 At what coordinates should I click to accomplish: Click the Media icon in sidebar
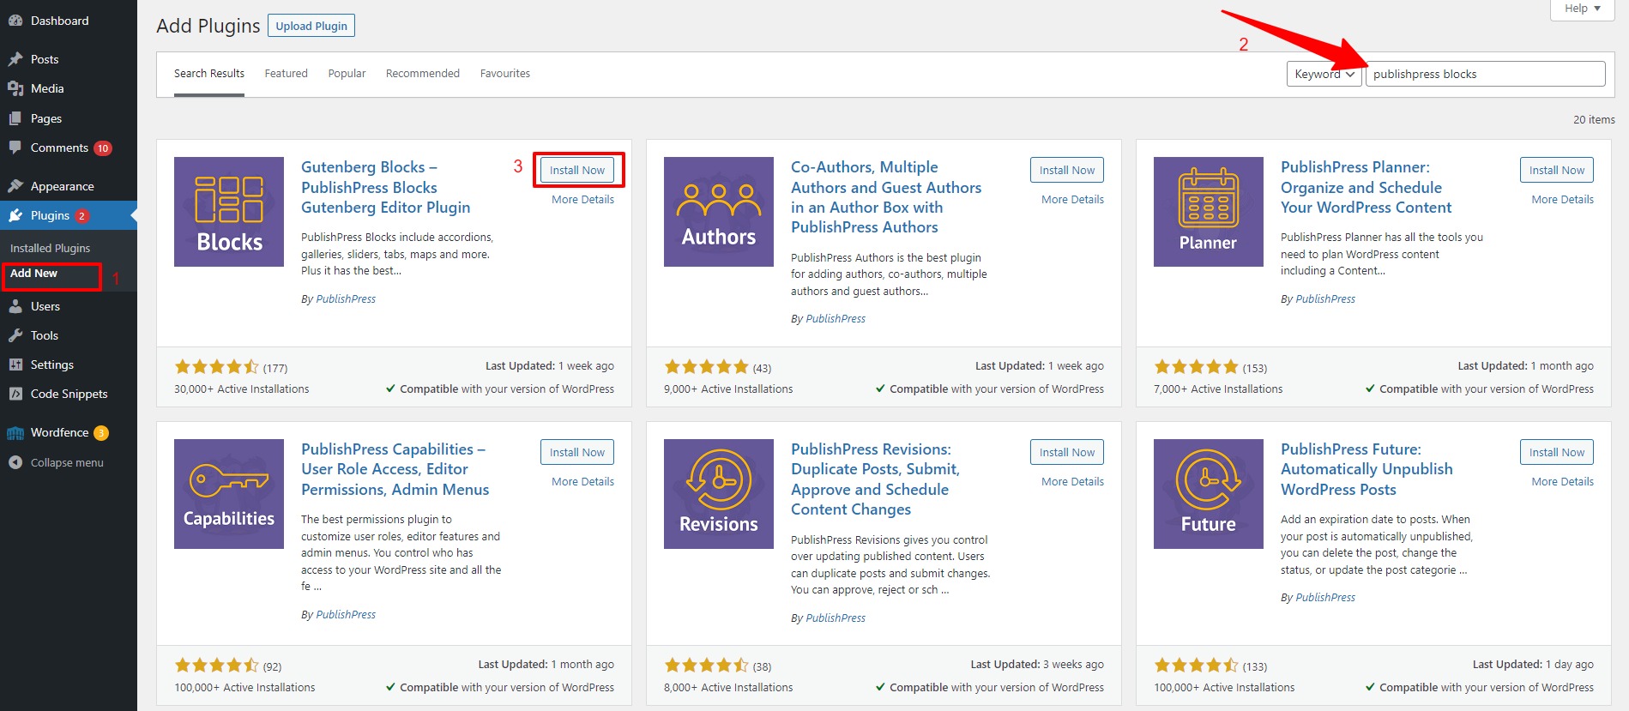15,88
